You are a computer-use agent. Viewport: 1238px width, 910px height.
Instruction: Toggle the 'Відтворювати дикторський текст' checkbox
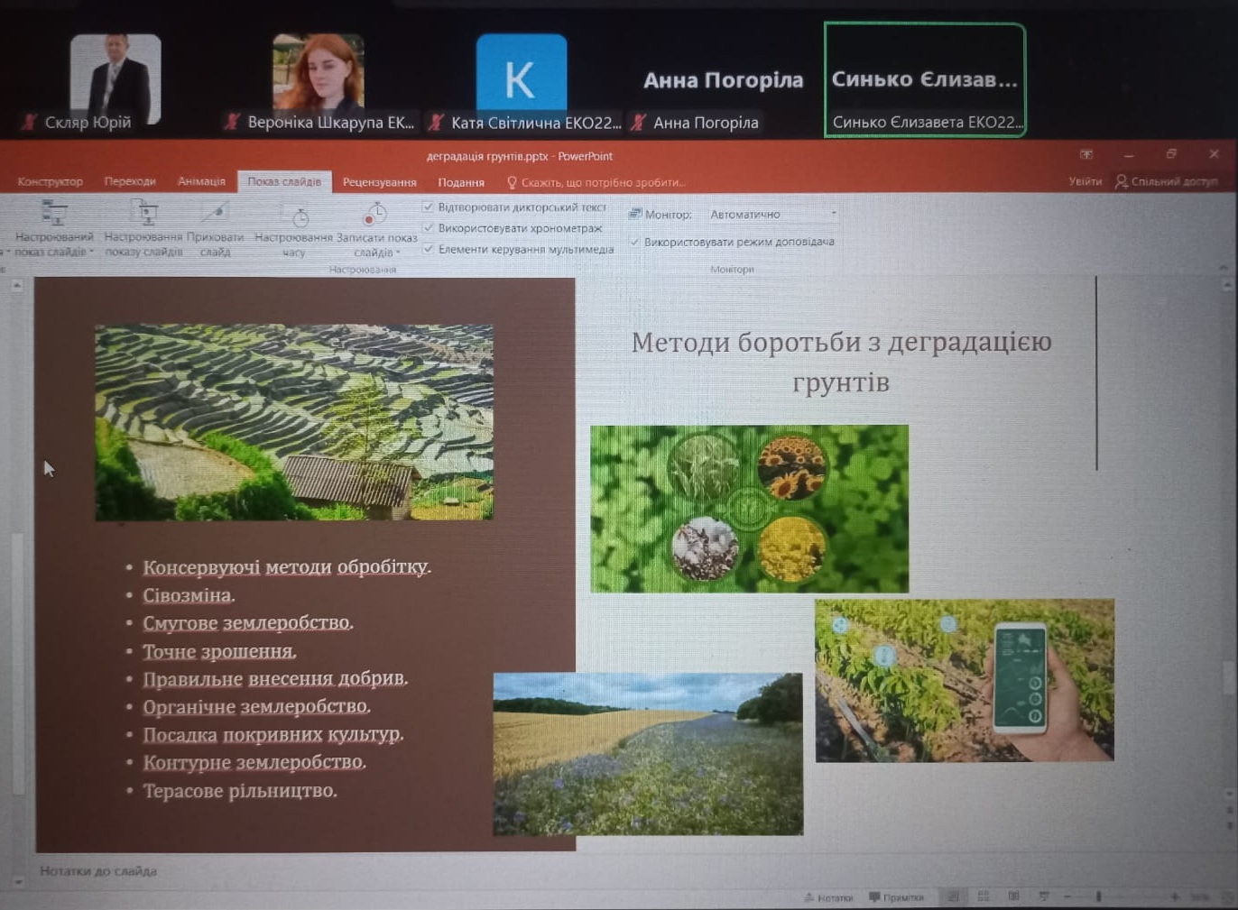tap(429, 207)
